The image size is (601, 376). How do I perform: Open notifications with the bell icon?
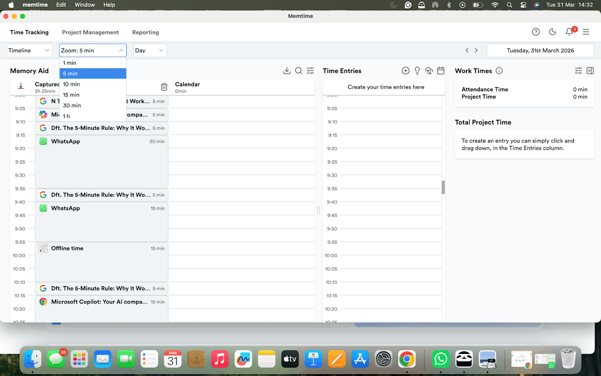click(569, 32)
